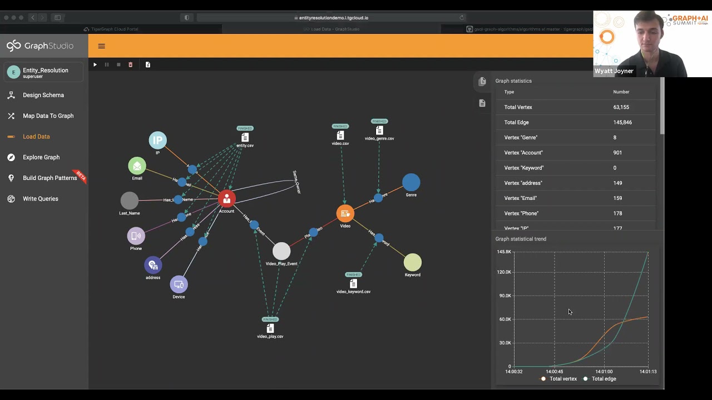
Task: Select the orange Video vertex node
Action: (x=345, y=214)
